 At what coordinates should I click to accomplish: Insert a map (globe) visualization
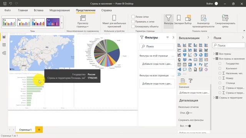pos(179,60)
